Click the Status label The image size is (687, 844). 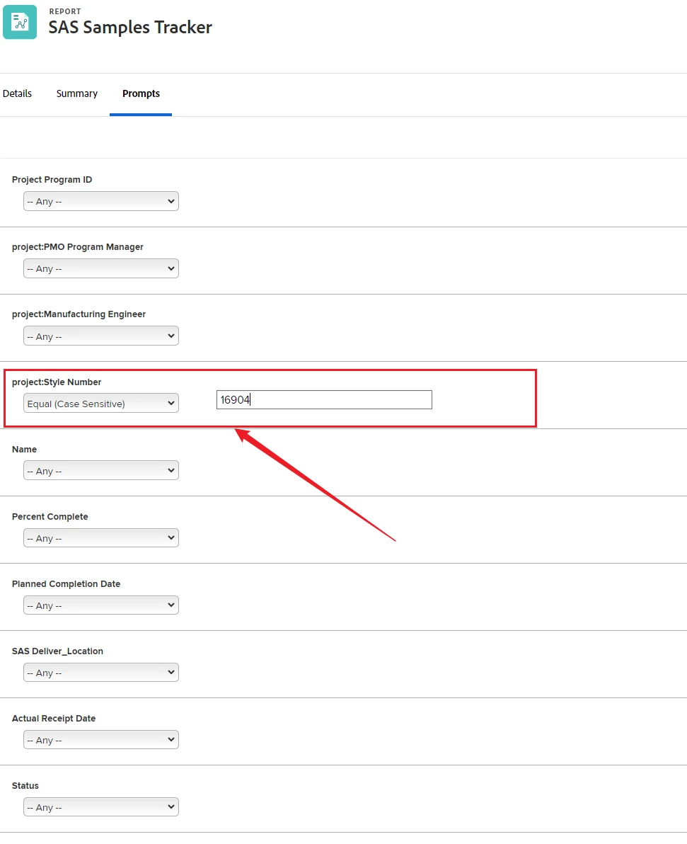pyautogui.click(x=25, y=786)
